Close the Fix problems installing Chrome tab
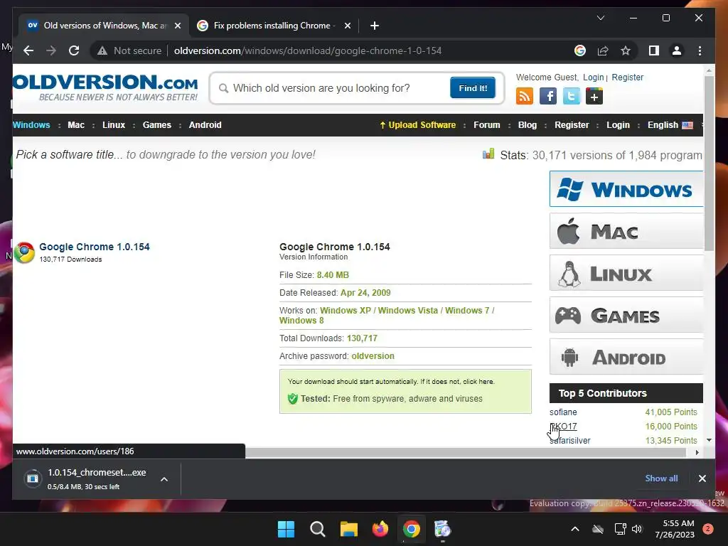 [347, 26]
